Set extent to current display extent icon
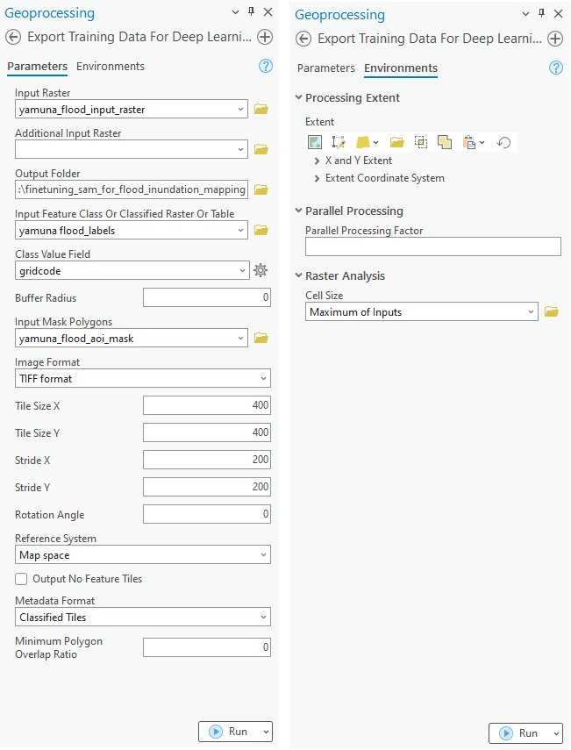Screen dimensions: 571x750 [x=315, y=142]
